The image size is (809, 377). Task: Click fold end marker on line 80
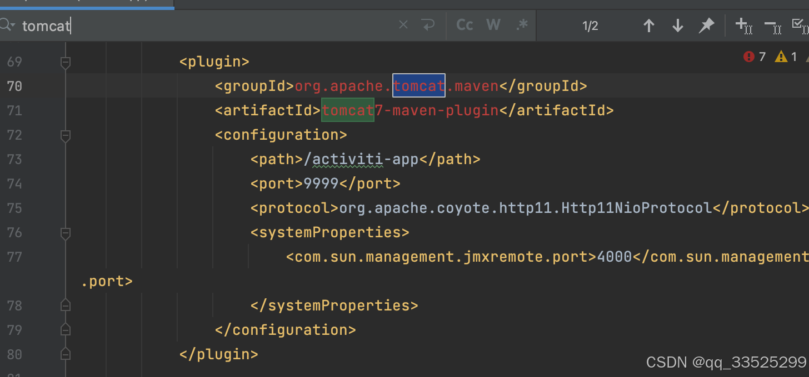pos(66,354)
